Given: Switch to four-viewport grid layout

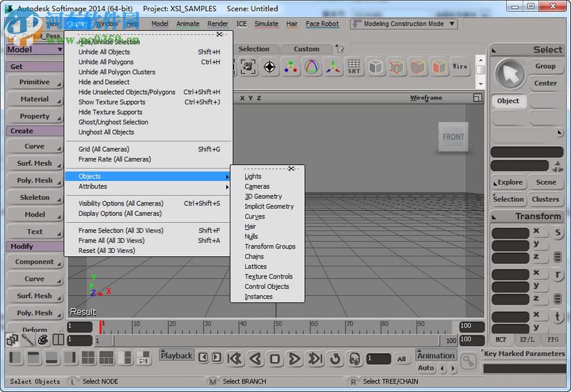Looking at the screenshot, I should (88, 358).
